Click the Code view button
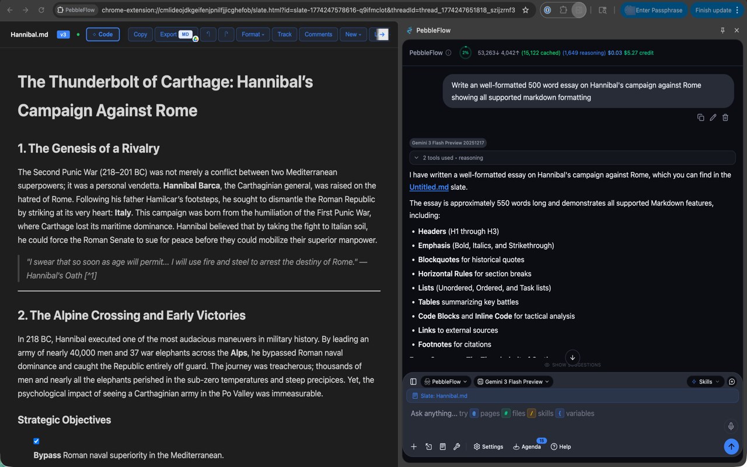This screenshot has height=467, width=747. pos(103,34)
